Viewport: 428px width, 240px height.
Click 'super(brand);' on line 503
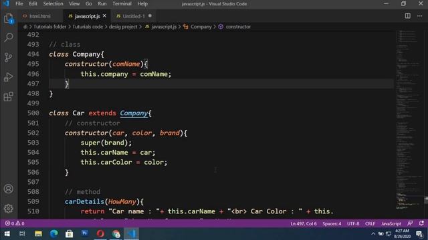106,143
